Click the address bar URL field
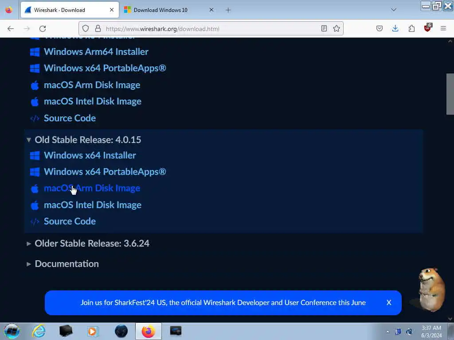This screenshot has height=340, width=454. click(211, 28)
